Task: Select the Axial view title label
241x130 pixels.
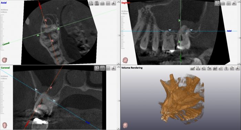Action: pos(4,3)
